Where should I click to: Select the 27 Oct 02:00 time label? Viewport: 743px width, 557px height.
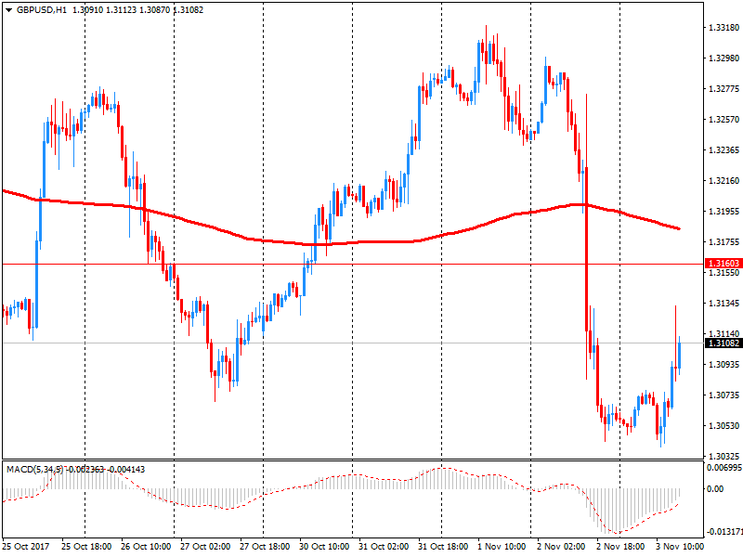point(205,547)
